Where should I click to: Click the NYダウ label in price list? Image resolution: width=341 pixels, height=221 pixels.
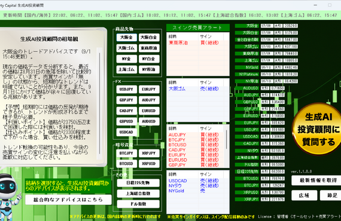tap(247, 151)
